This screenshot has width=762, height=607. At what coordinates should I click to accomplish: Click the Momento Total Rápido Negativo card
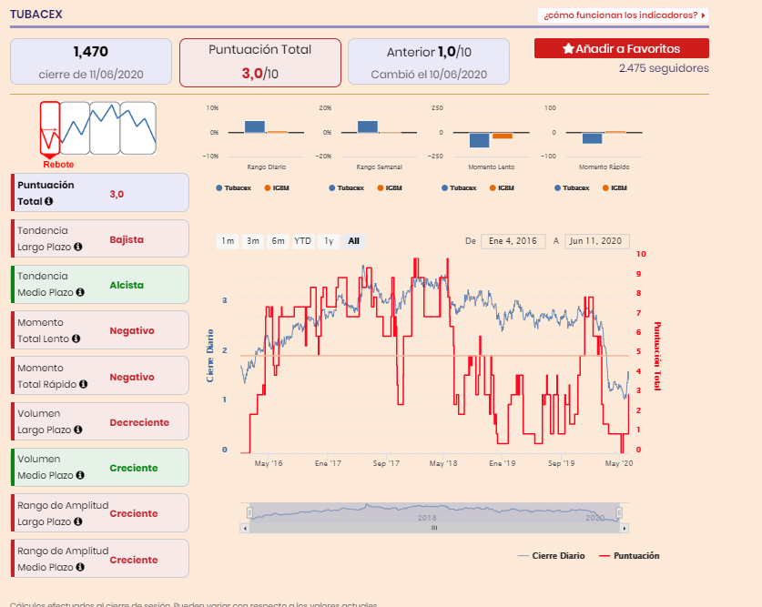tap(100, 375)
